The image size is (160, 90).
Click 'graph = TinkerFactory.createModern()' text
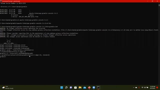(x=20, y=50)
